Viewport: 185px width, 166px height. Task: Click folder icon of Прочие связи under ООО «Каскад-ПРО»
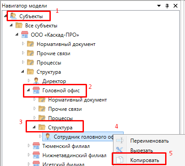click(x=30, y=53)
